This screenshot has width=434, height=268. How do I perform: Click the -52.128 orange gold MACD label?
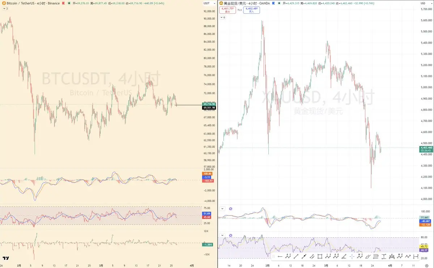pyautogui.click(x=425, y=225)
